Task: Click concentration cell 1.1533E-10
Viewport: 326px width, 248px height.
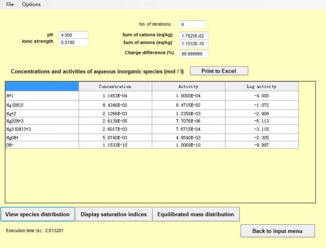Action: [x=115, y=145]
